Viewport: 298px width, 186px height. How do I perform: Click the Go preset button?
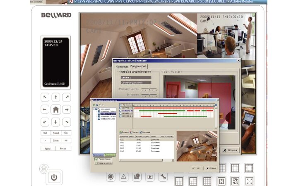tap(66, 133)
